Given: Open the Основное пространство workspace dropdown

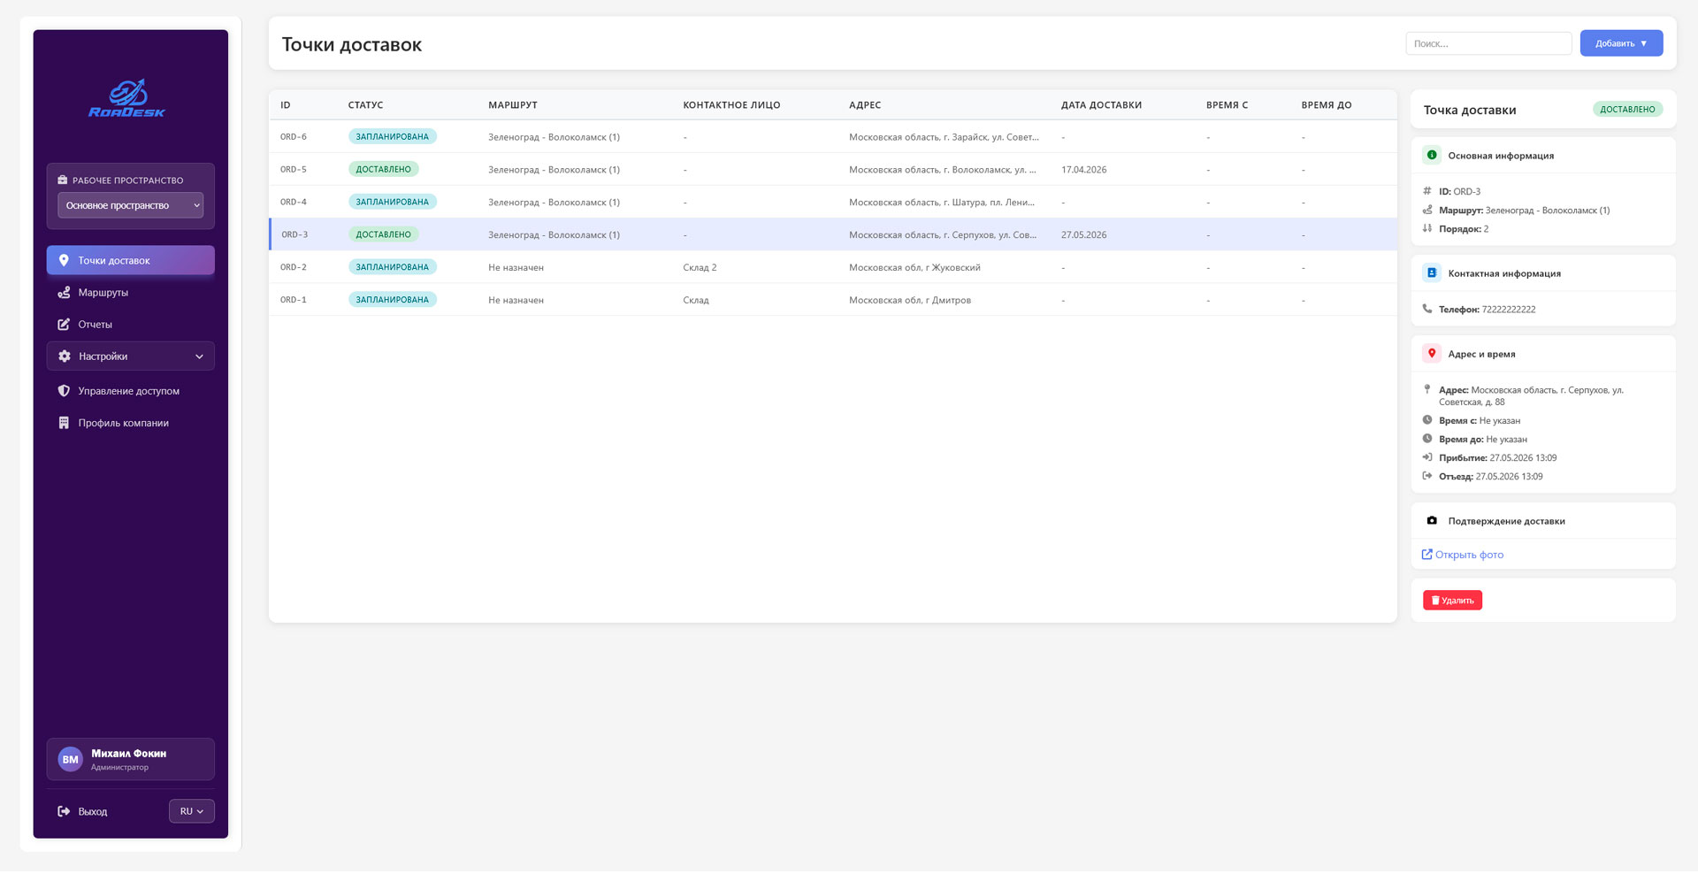Looking at the screenshot, I should [x=131, y=205].
